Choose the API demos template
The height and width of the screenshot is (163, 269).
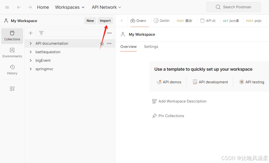(169, 82)
